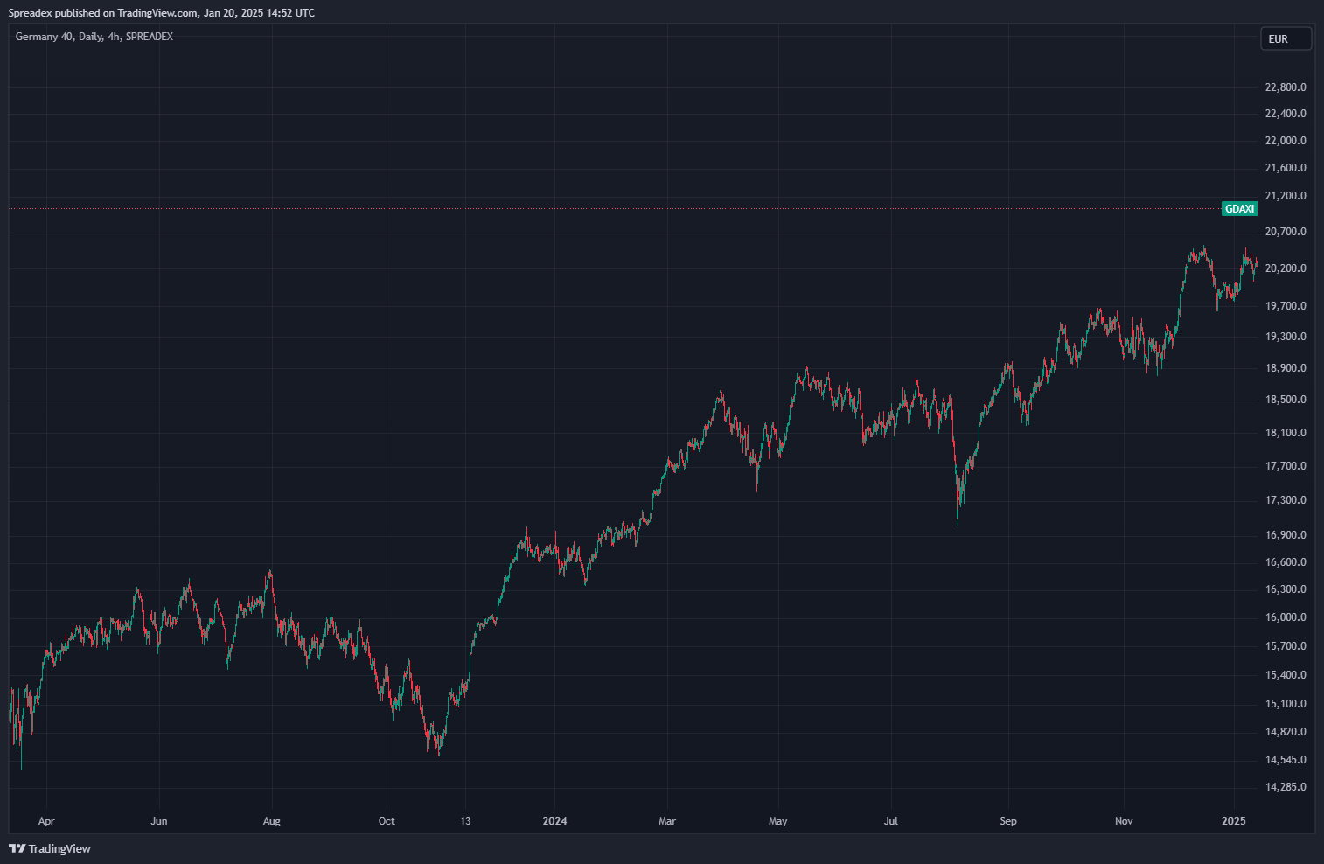Select the 20,700.0 price axis label
This screenshot has width=1324, height=864.
coord(1286,232)
